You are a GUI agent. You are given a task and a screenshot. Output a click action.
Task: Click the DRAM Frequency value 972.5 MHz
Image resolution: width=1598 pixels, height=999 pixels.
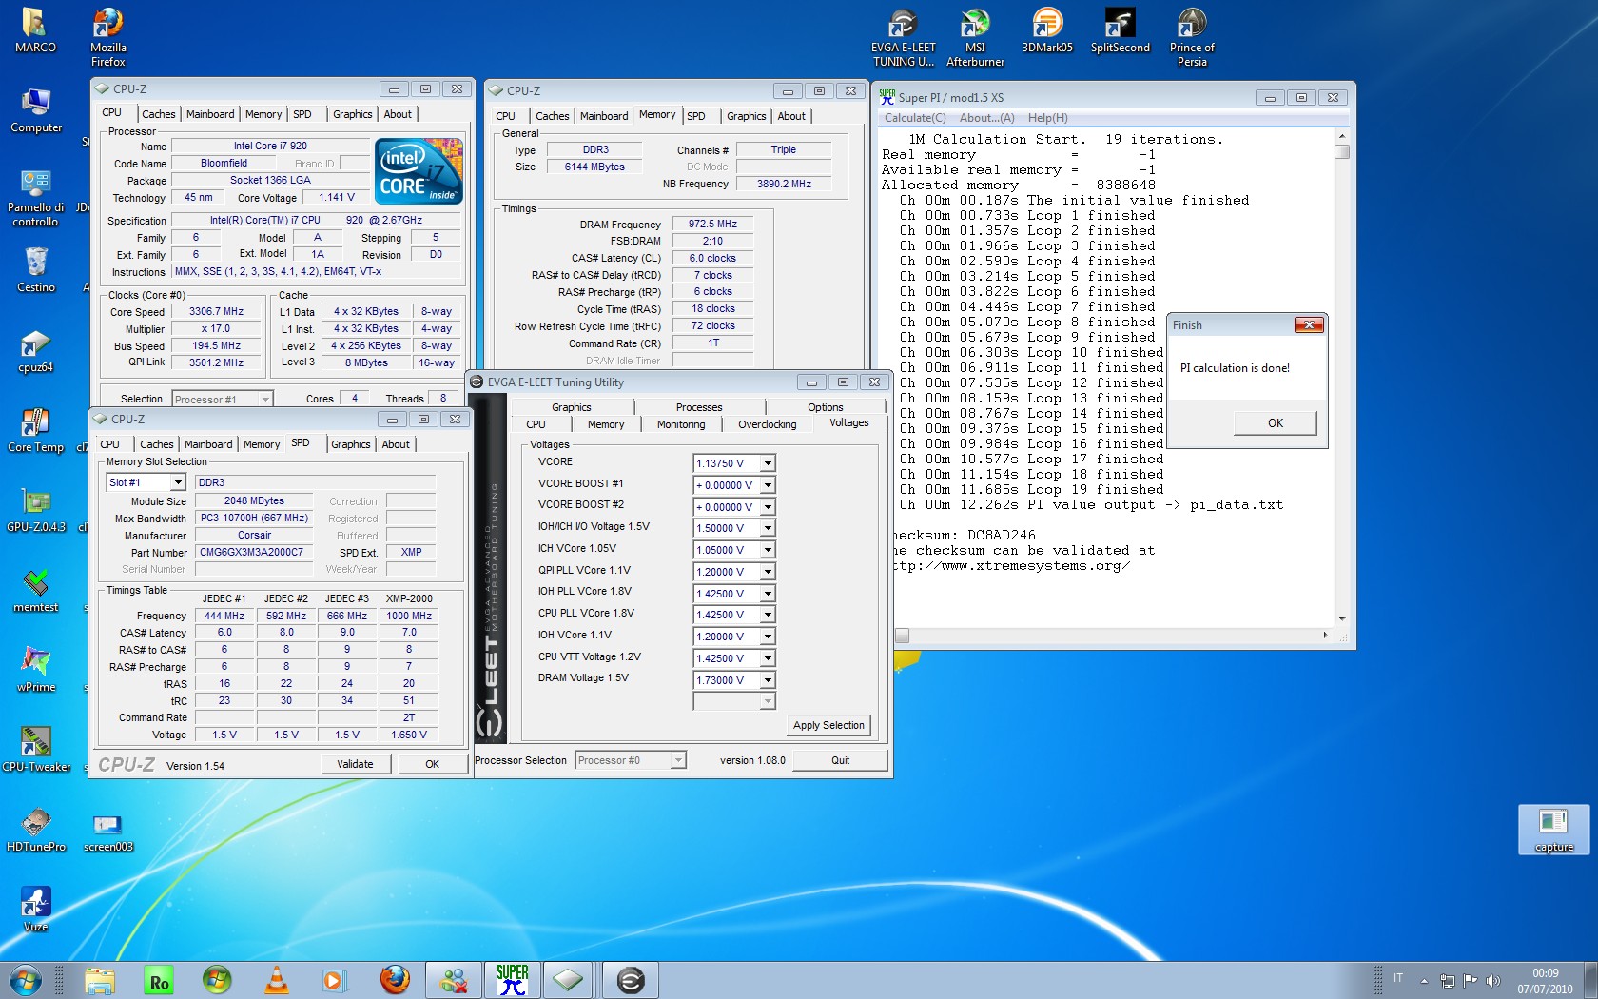pyautogui.click(x=712, y=224)
